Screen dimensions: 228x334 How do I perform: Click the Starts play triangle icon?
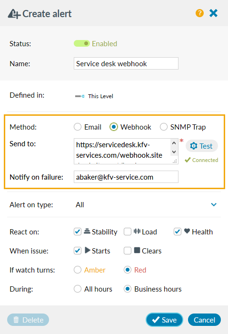click(88, 250)
